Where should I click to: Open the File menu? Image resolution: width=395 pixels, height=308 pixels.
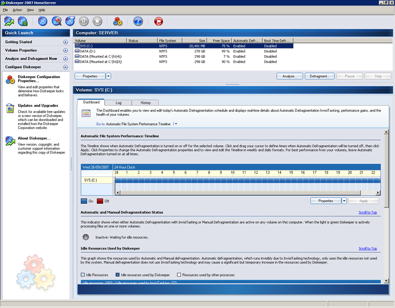(x=5, y=10)
